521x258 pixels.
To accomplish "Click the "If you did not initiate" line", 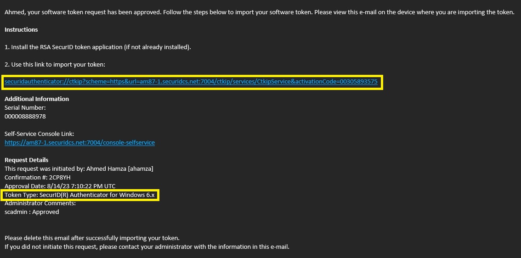I will click(x=147, y=247).
